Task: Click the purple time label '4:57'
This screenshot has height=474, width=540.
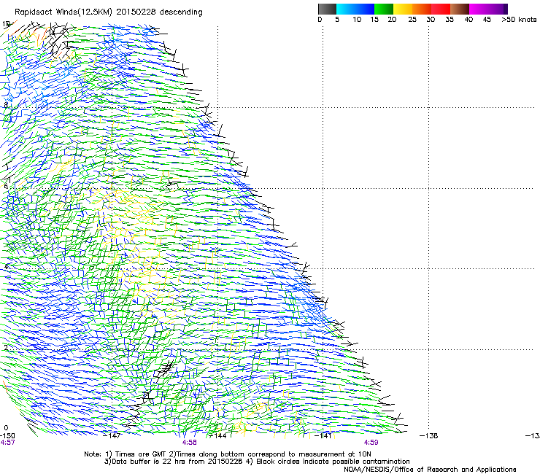Action: click(7, 443)
